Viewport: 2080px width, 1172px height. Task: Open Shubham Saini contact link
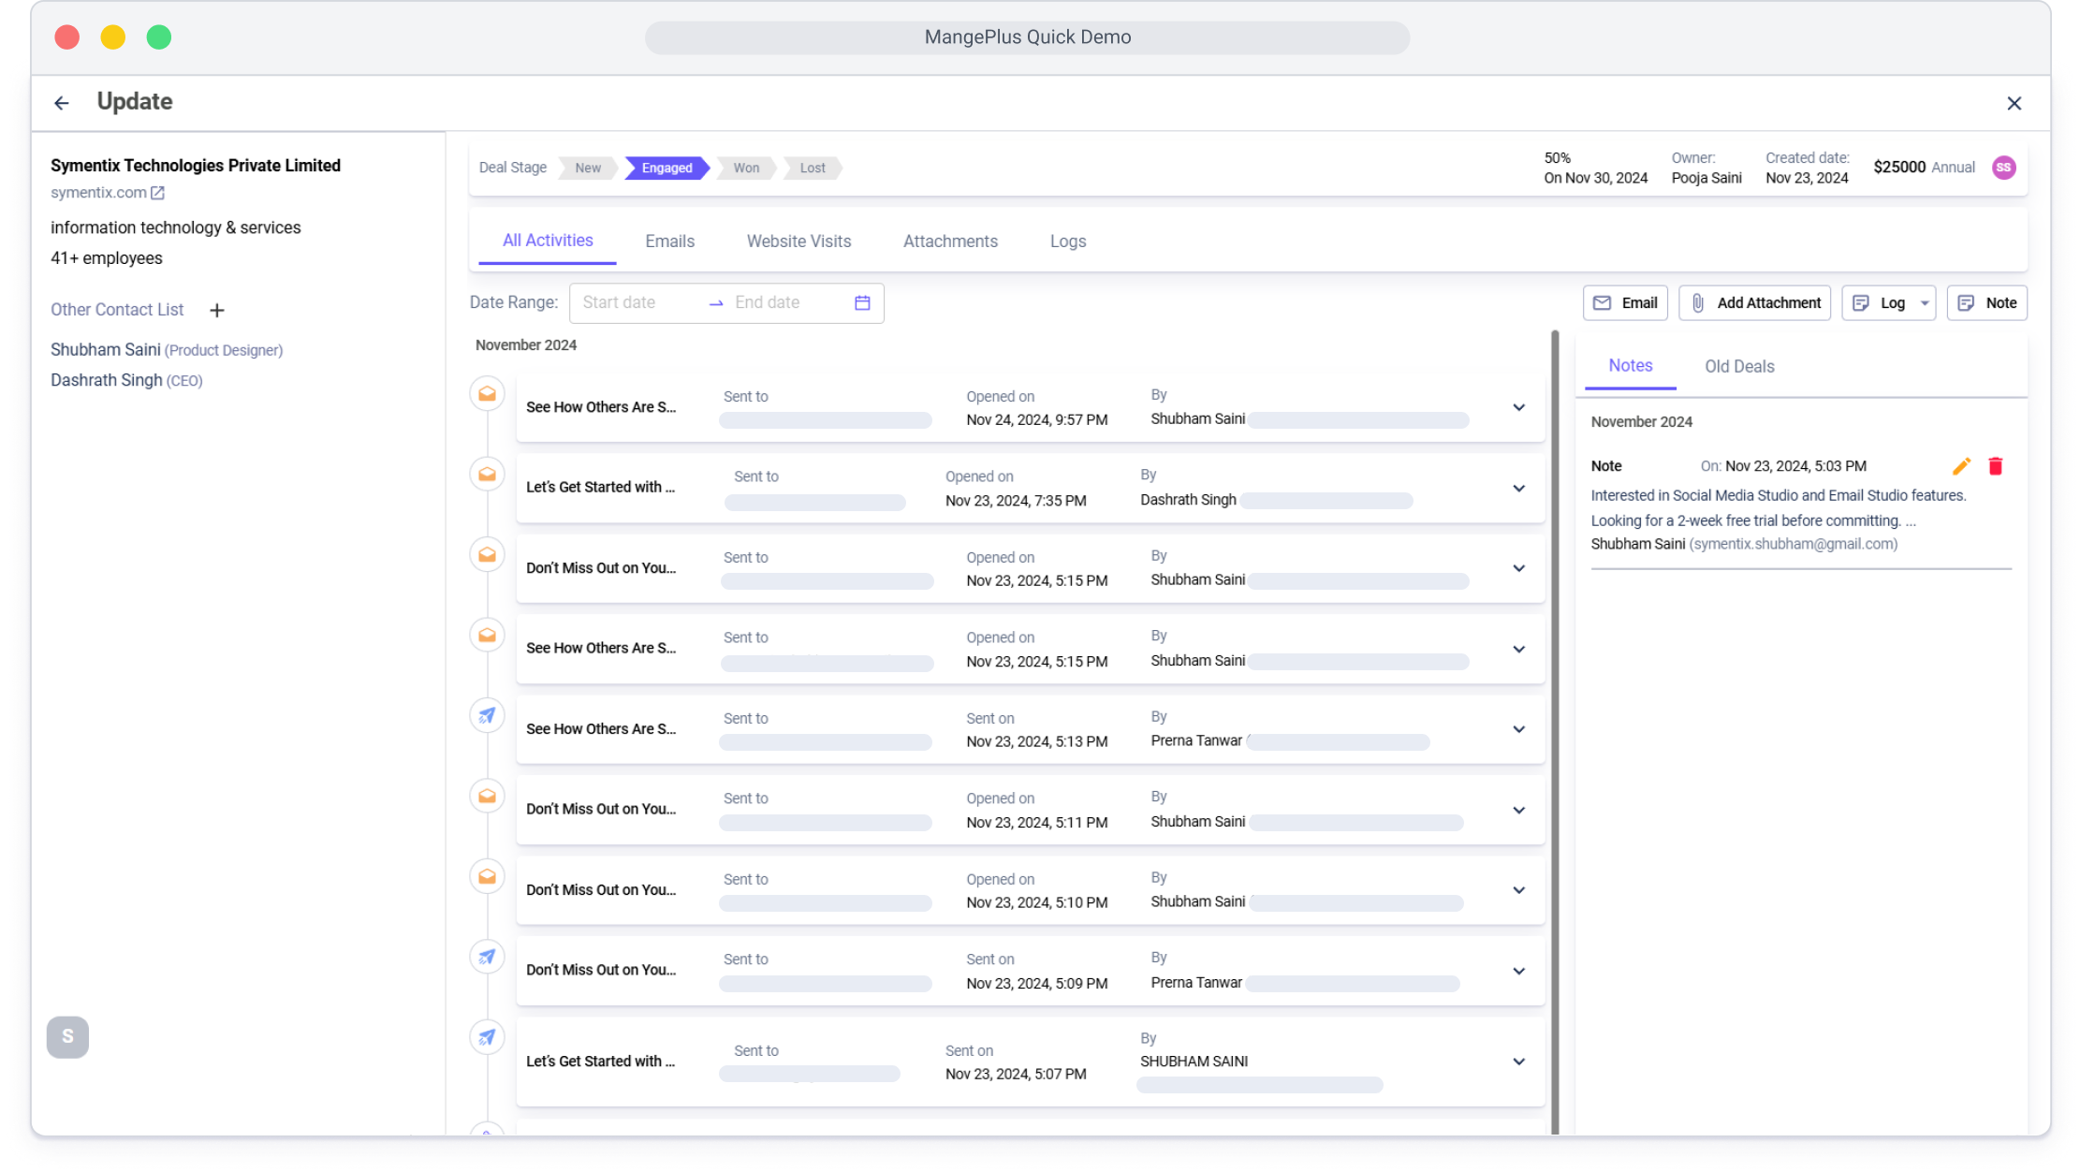tap(106, 350)
